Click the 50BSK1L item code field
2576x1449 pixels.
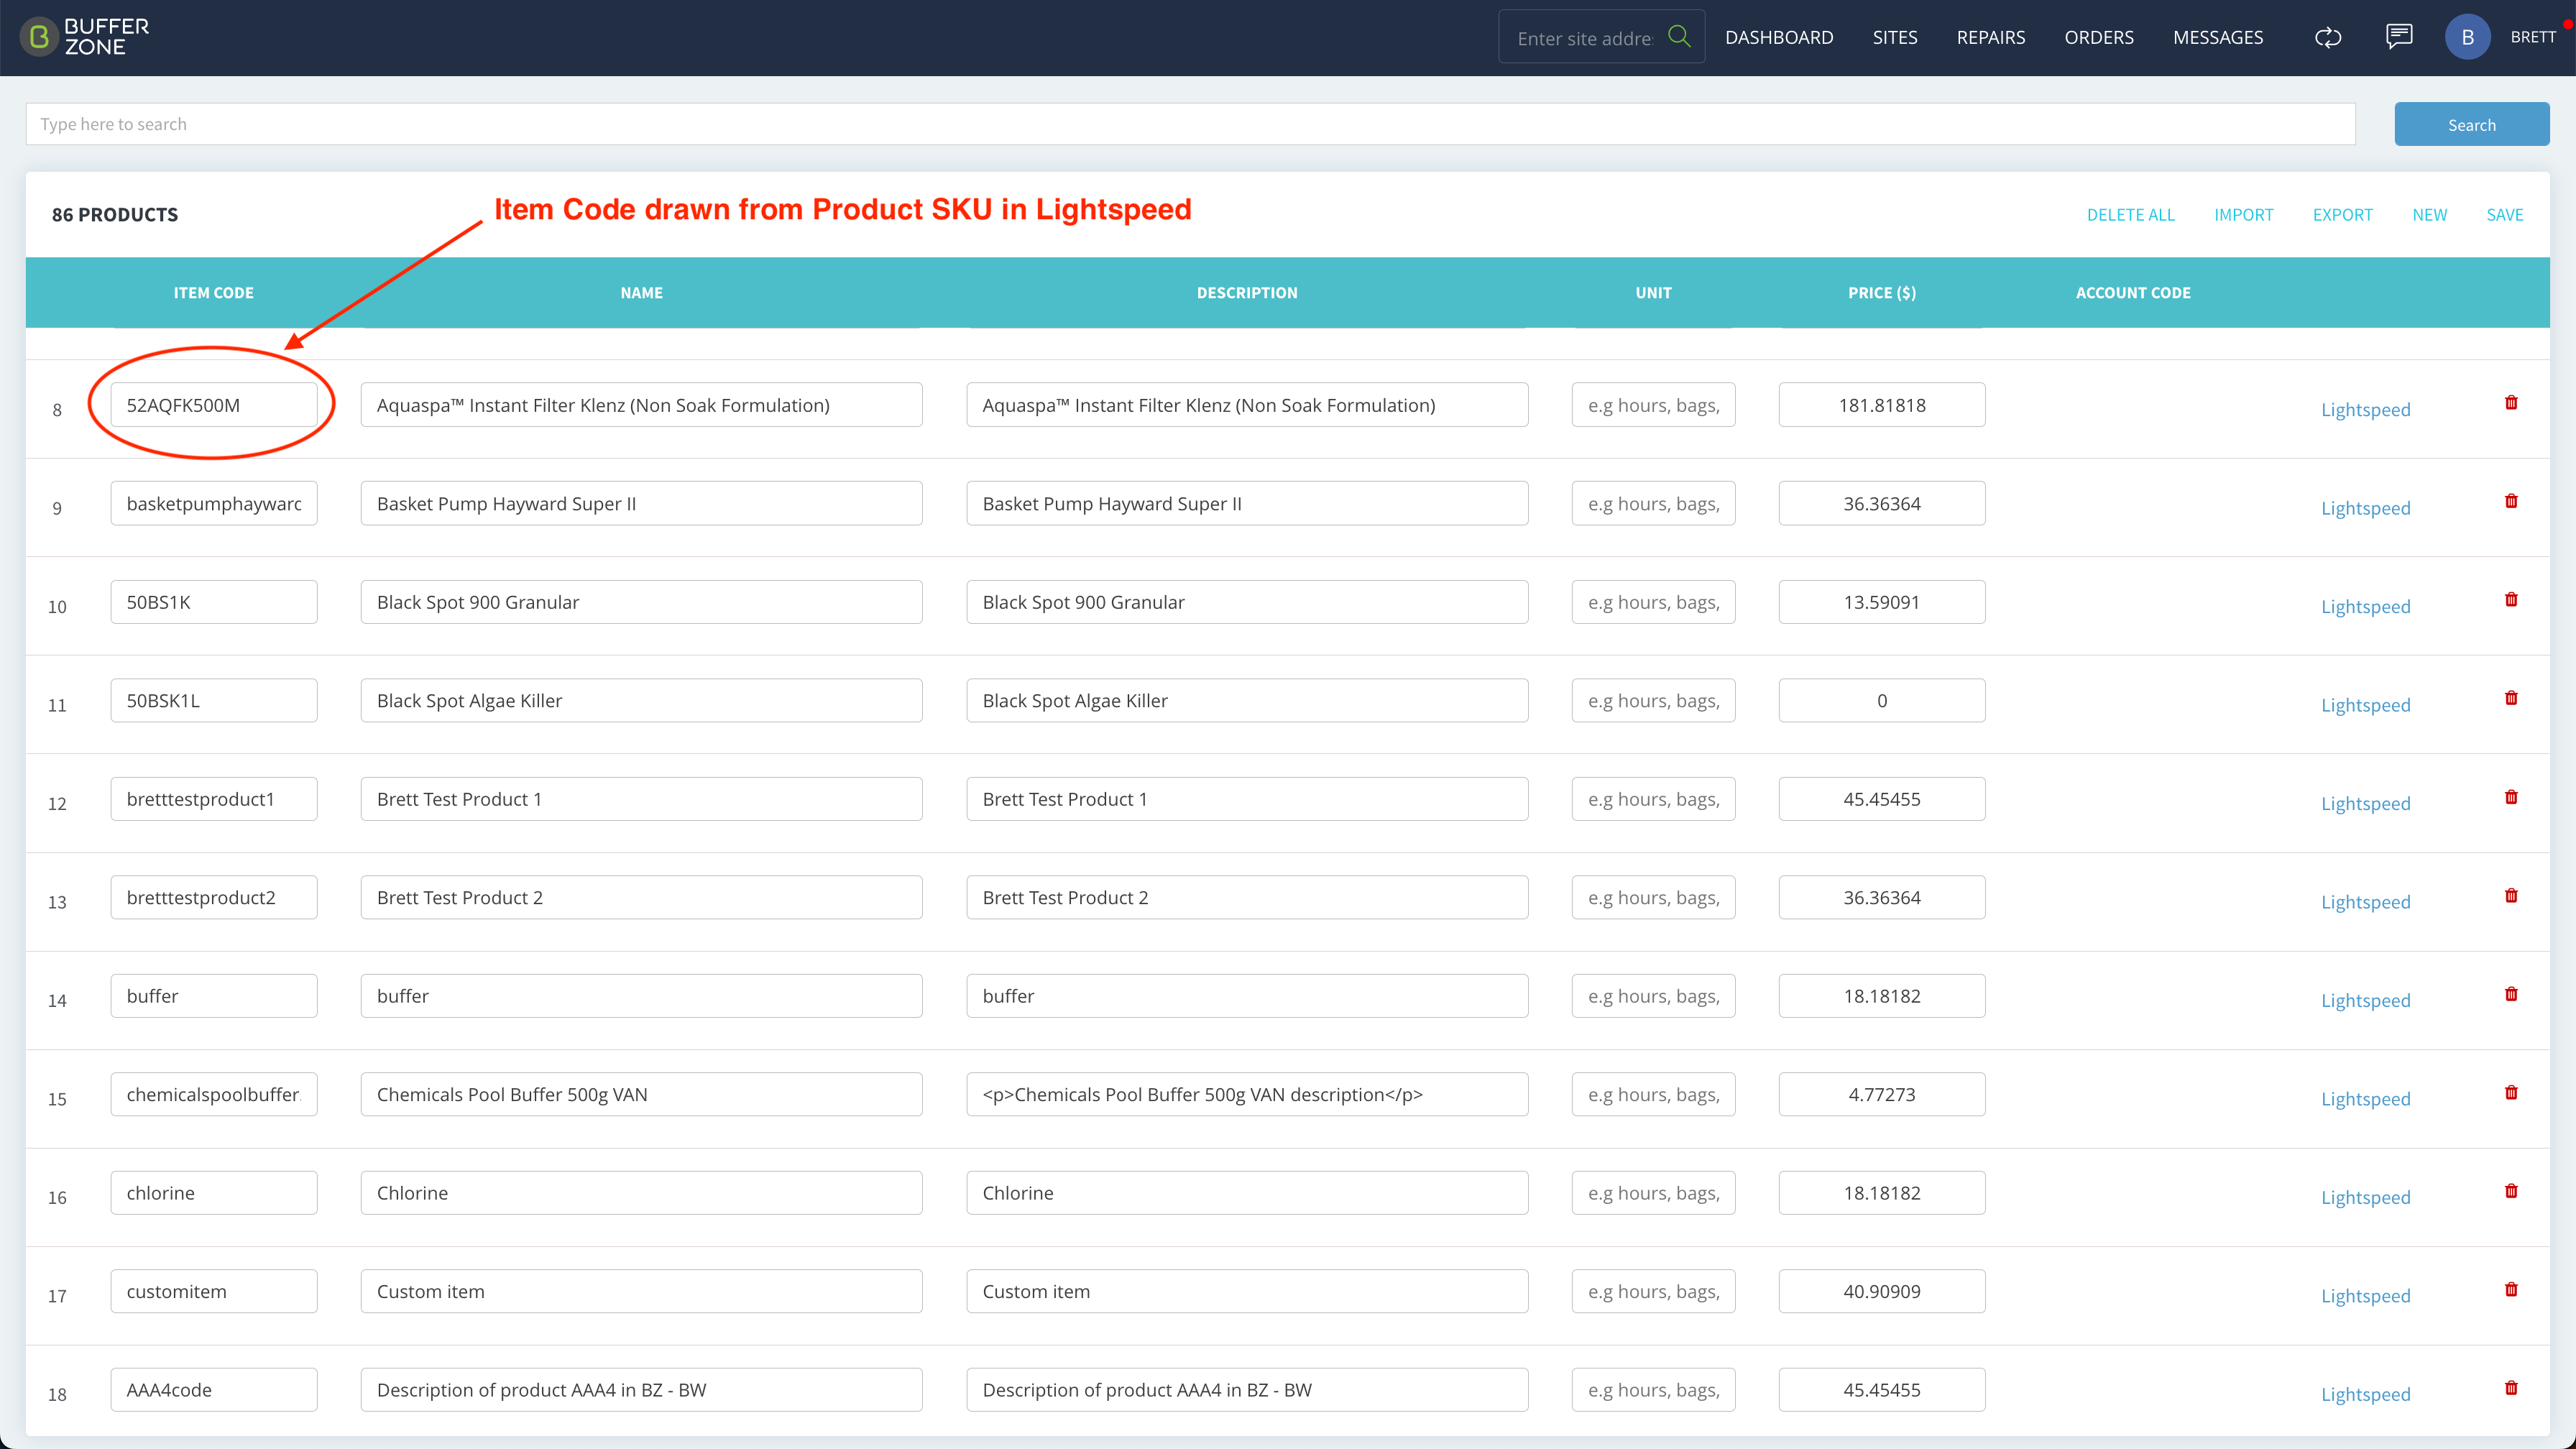[214, 700]
